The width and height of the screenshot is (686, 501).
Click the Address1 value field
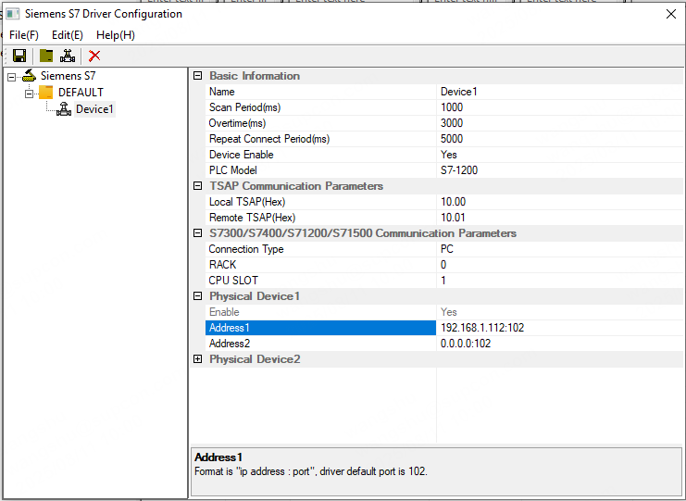pyautogui.click(x=555, y=328)
